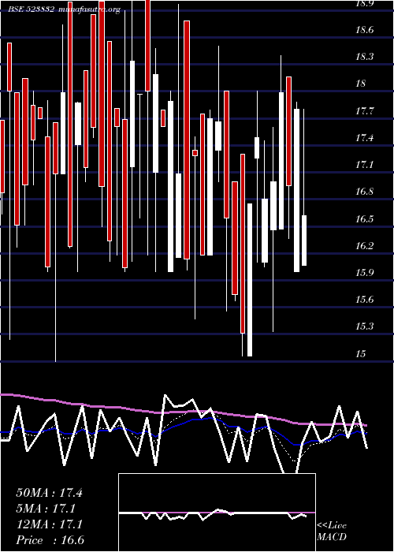This screenshot has width=394, height=552.
Task: Open the MACD inset mini chart
Action: [217, 513]
